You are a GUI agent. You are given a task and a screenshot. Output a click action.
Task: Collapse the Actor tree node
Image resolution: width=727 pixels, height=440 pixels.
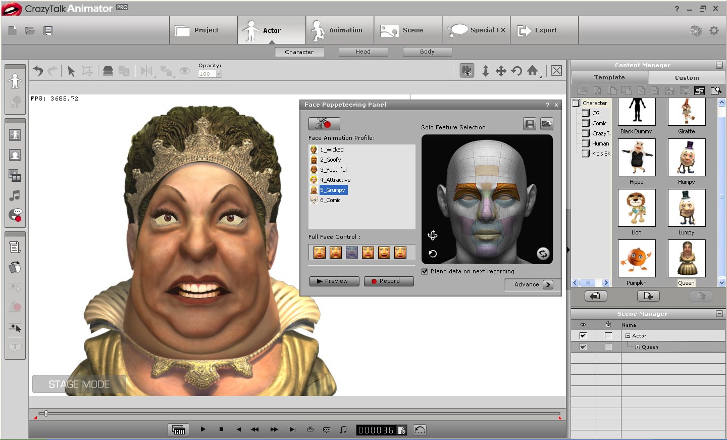(x=628, y=336)
